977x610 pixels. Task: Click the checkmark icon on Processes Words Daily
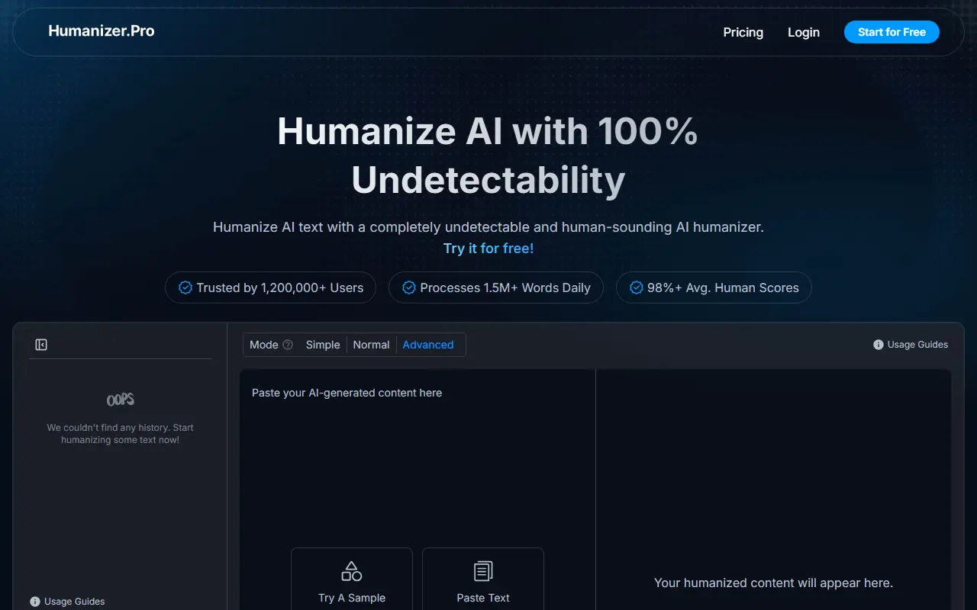(x=408, y=287)
